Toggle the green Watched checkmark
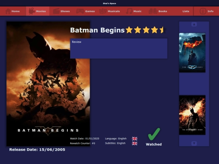This screenshot has height=164, width=219. 154,134
